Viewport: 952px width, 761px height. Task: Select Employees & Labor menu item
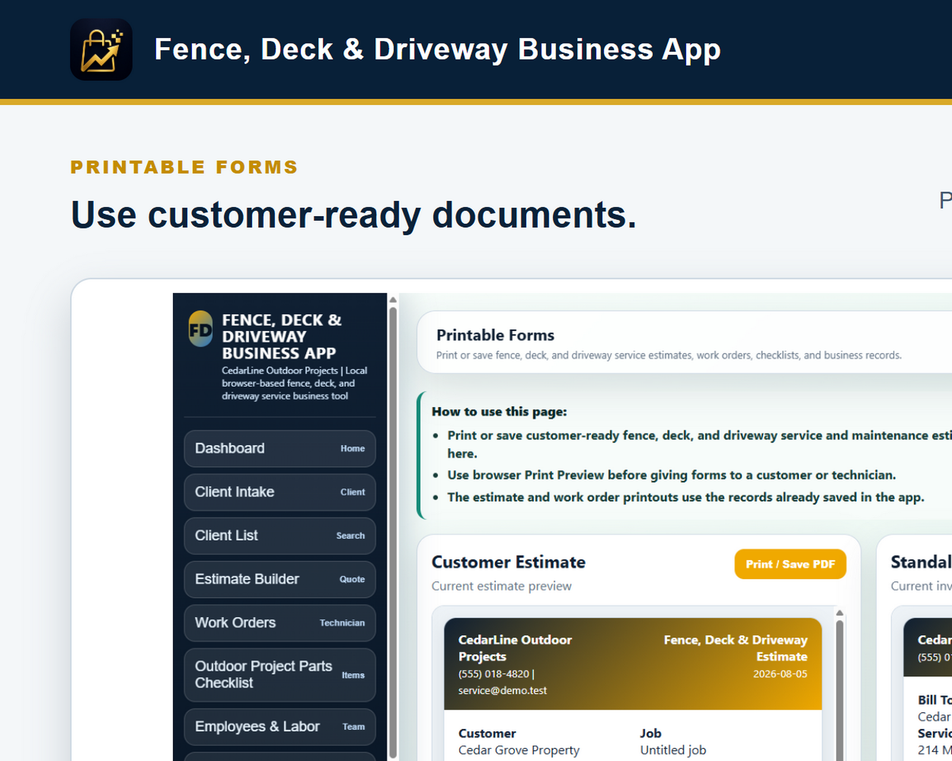pyautogui.click(x=280, y=727)
